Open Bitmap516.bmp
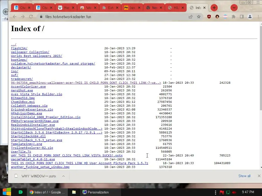The width and height of the screenshot is (262, 196). pyautogui.click(x=23, y=98)
